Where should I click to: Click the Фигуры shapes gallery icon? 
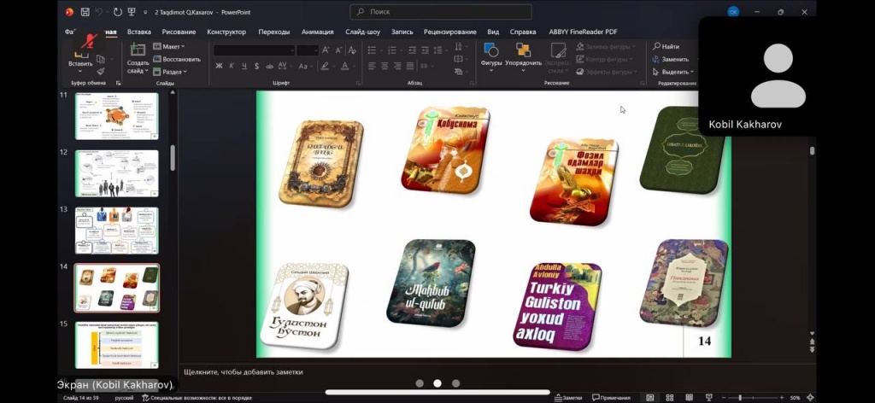491,52
